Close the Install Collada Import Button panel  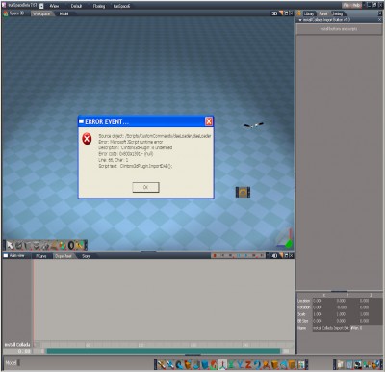tap(379, 20)
